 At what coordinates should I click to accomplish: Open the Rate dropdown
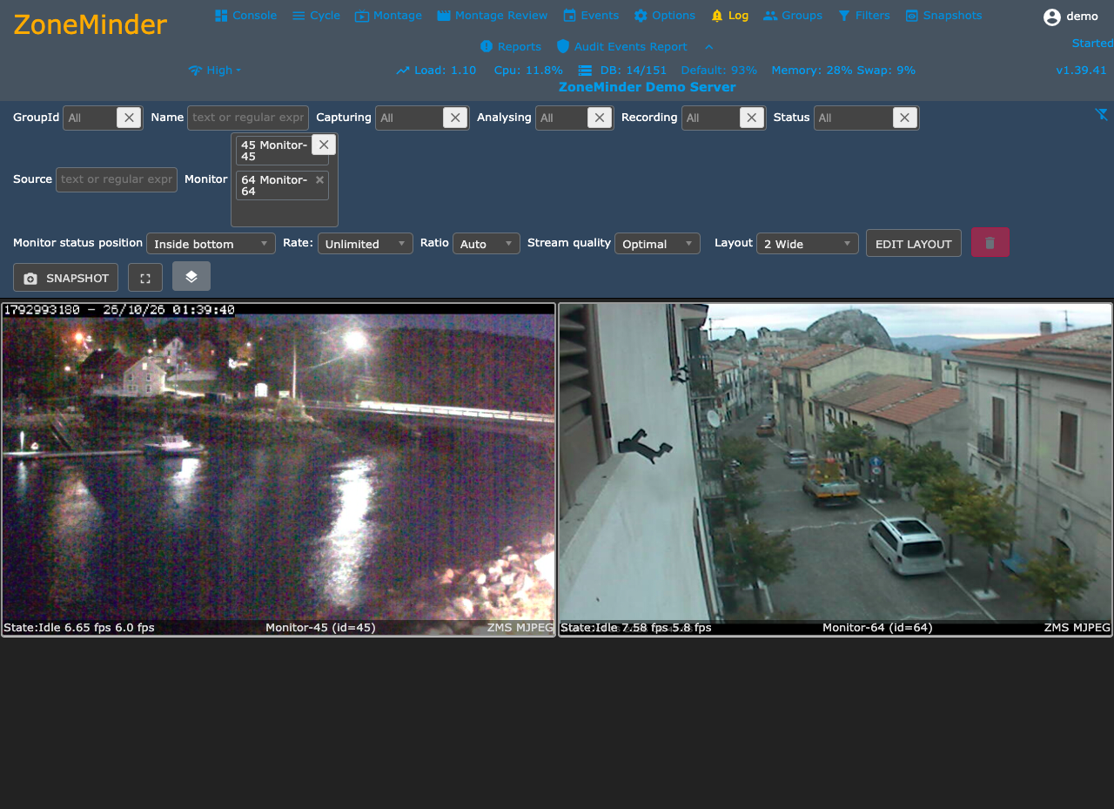coord(366,244)
